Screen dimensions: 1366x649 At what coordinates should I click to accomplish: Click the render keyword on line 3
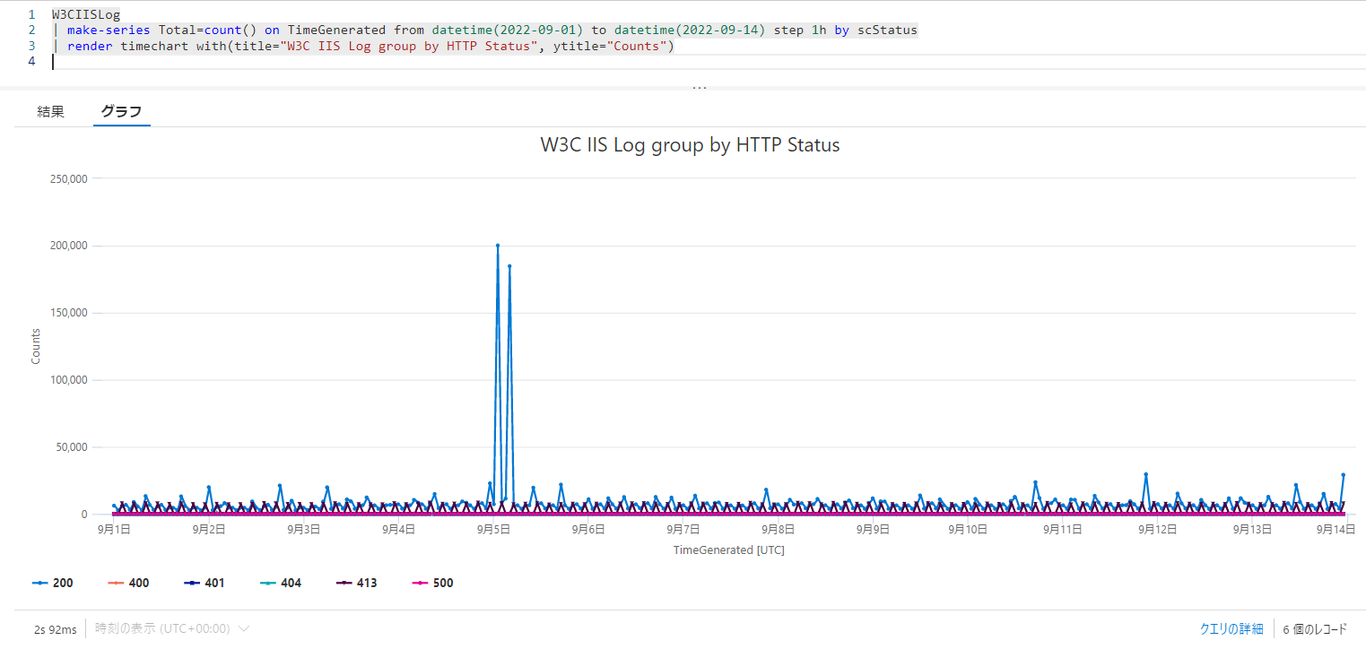[90, 46]
